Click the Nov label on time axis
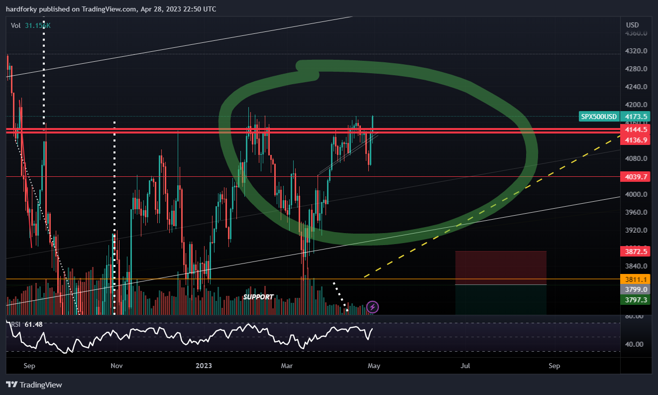The width and height of the screenshot is (658, 395). point(116,366)
